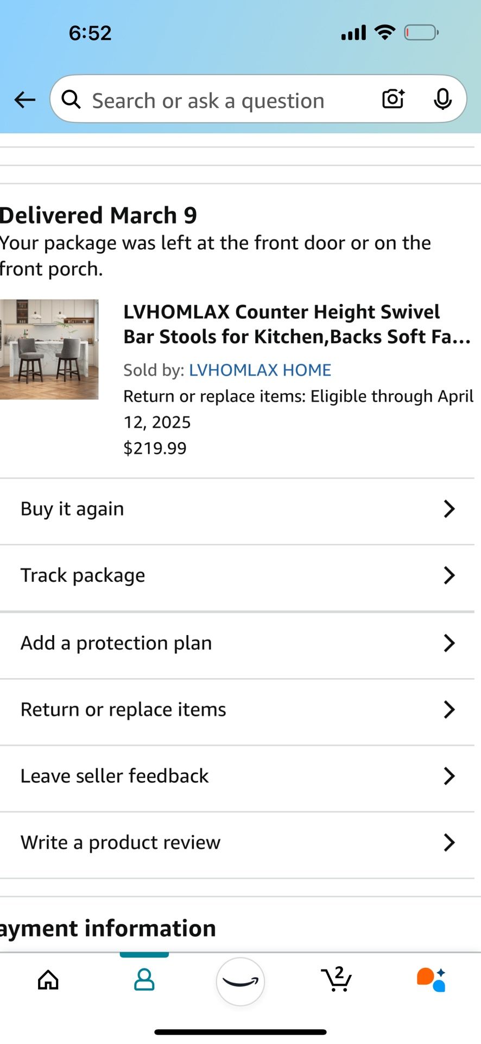
Task: Tap the microphone voice search icon
Action: [x=443, y=99]
